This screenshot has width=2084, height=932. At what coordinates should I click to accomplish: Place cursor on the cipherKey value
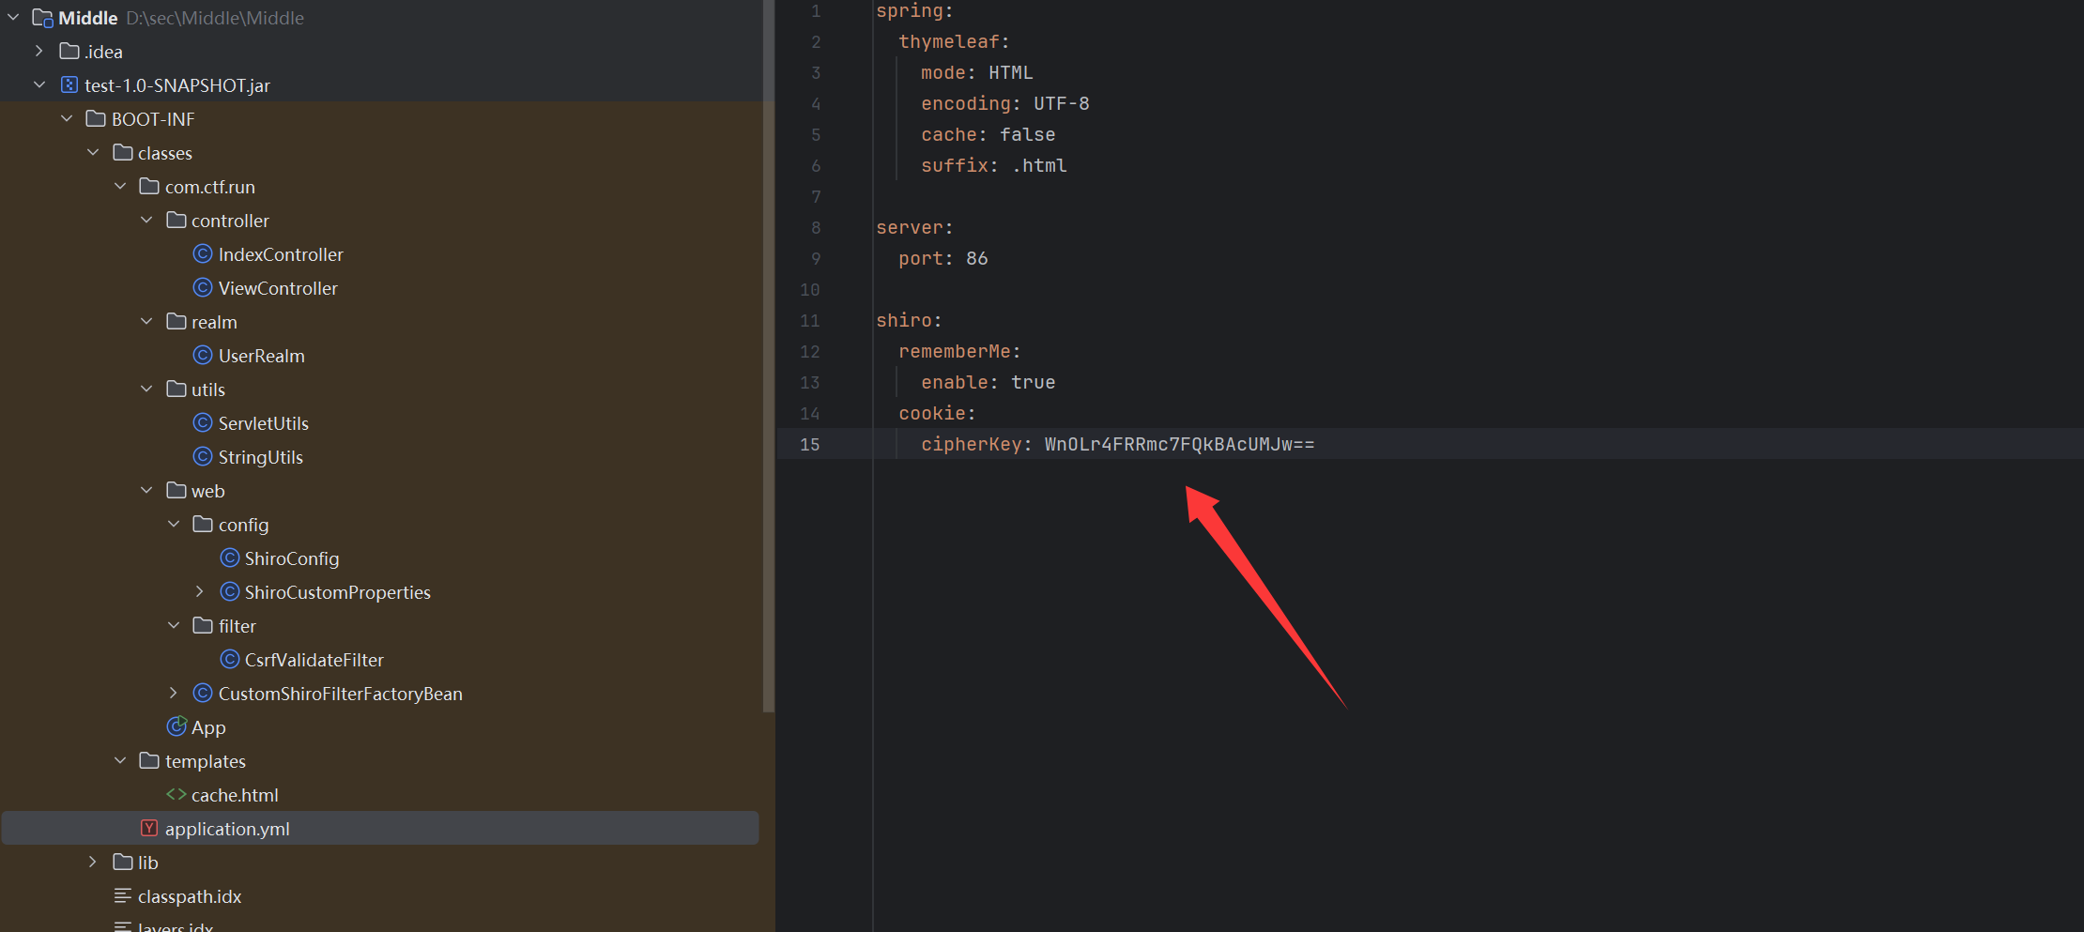pos(1178,445)
